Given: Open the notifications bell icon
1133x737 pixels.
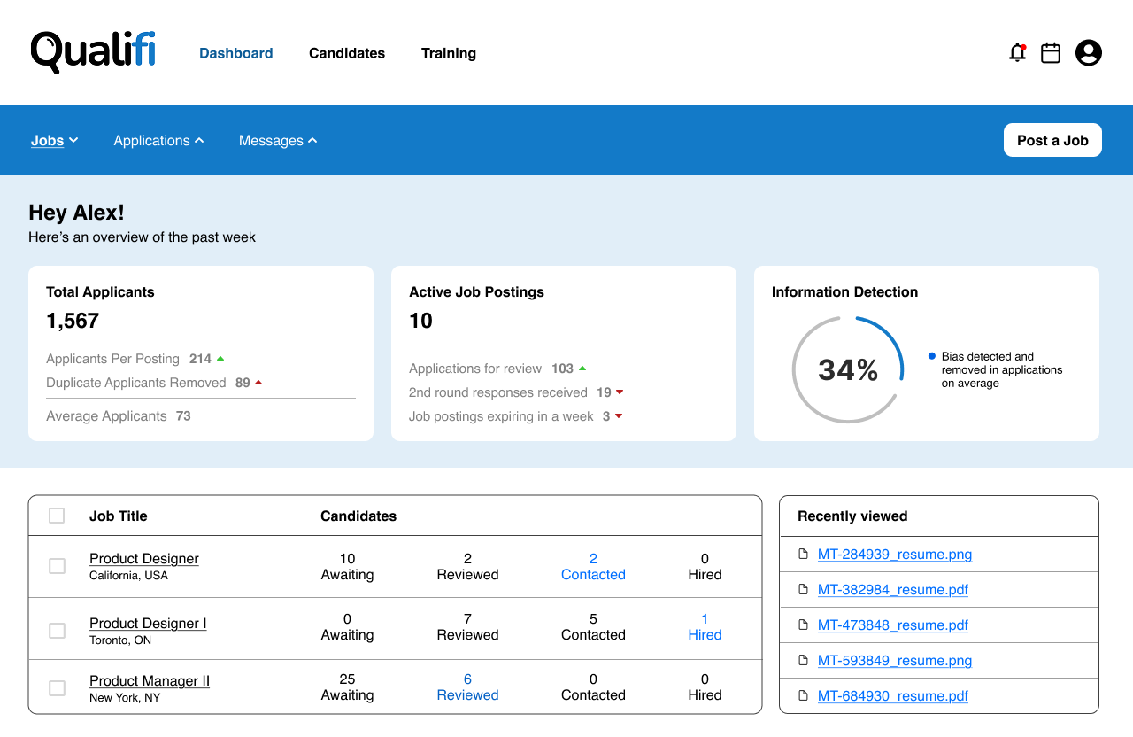Looking at the screenshot, I should coord(1017,53).
